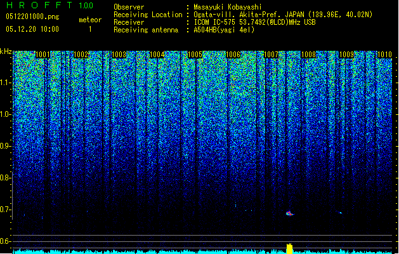Screen dimensions: 399x254
Task: Click the 1008 time marker
Action: 308,55
